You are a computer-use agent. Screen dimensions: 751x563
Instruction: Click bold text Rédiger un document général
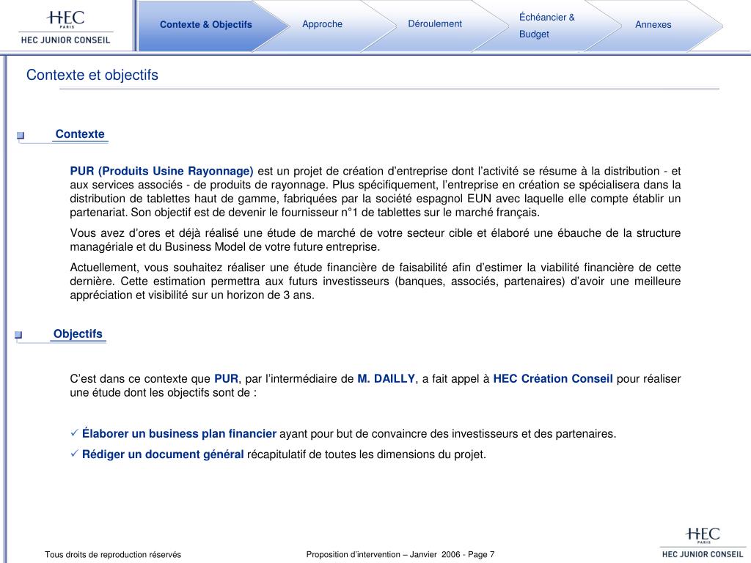[163, 455]
